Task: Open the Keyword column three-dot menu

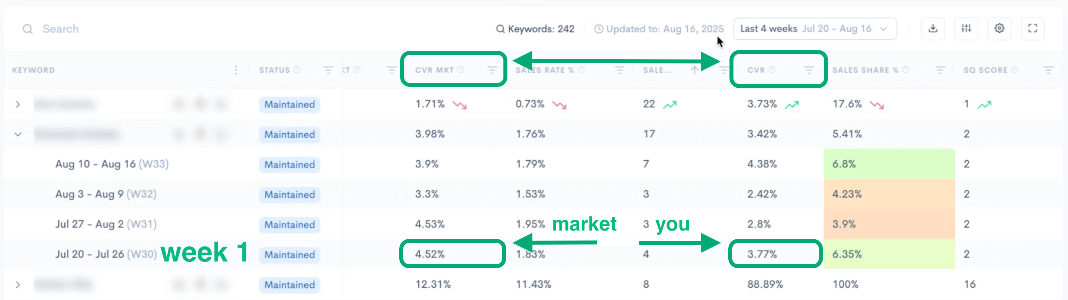Action: click(236, 70)
